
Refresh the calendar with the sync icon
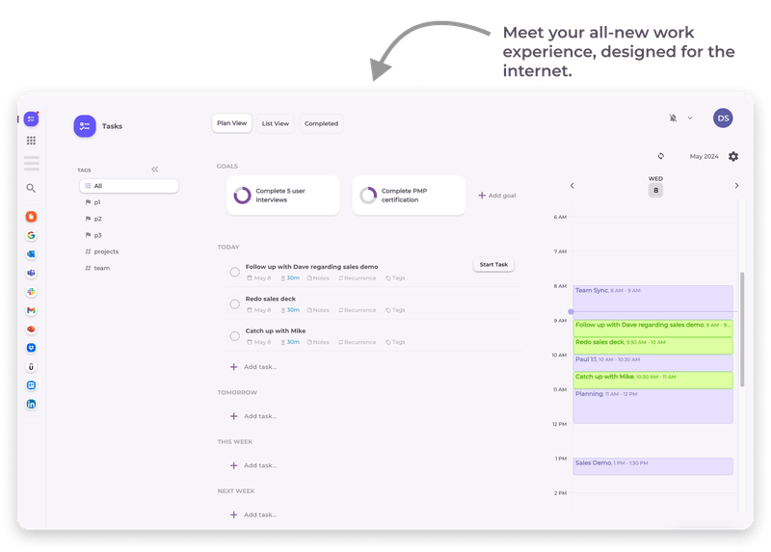point(661,156)
